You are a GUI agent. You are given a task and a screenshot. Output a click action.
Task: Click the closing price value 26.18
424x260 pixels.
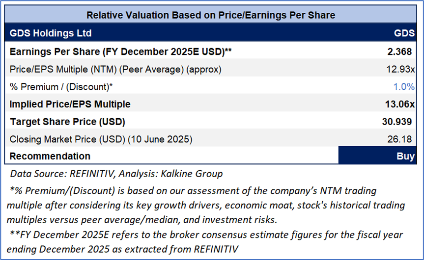coord(402,139)
